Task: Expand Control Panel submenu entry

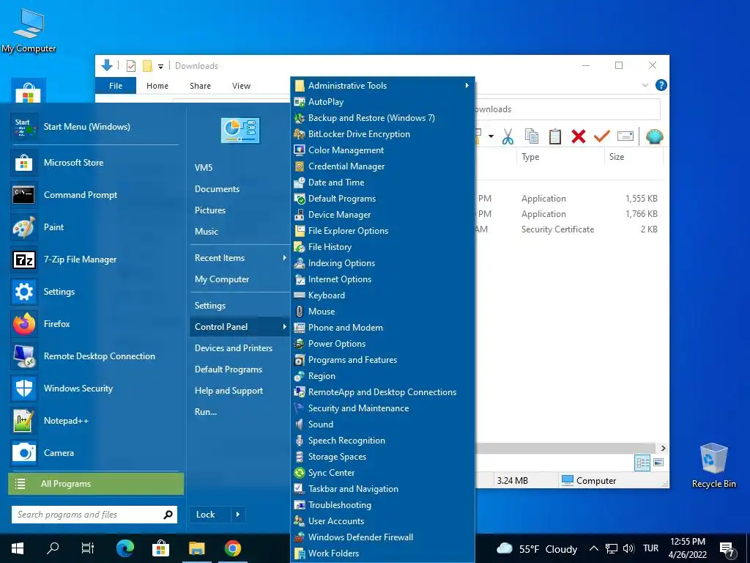Action: 240,327
